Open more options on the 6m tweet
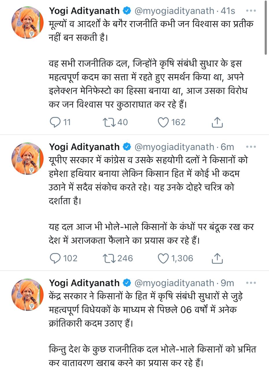The image size is (269, 371). [251, 147]
